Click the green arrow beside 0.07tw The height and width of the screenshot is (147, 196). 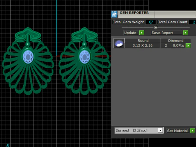[188, 45]
